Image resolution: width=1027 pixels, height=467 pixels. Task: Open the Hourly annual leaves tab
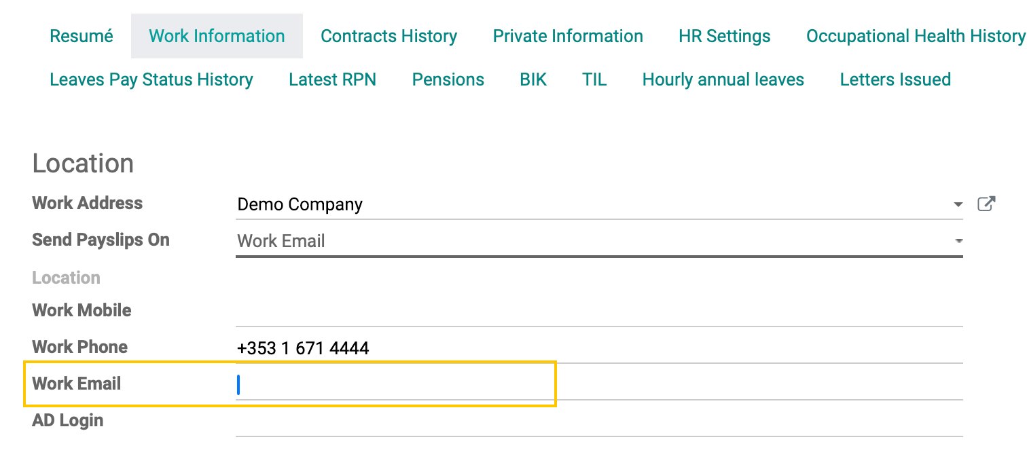coord(723,79)
